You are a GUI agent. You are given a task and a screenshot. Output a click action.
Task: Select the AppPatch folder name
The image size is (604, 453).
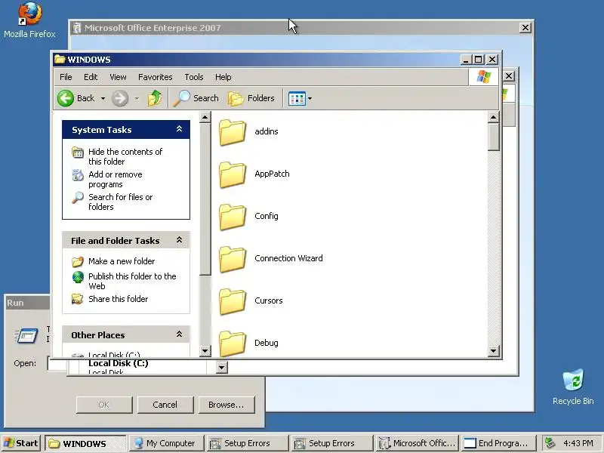tap(272, 174)
